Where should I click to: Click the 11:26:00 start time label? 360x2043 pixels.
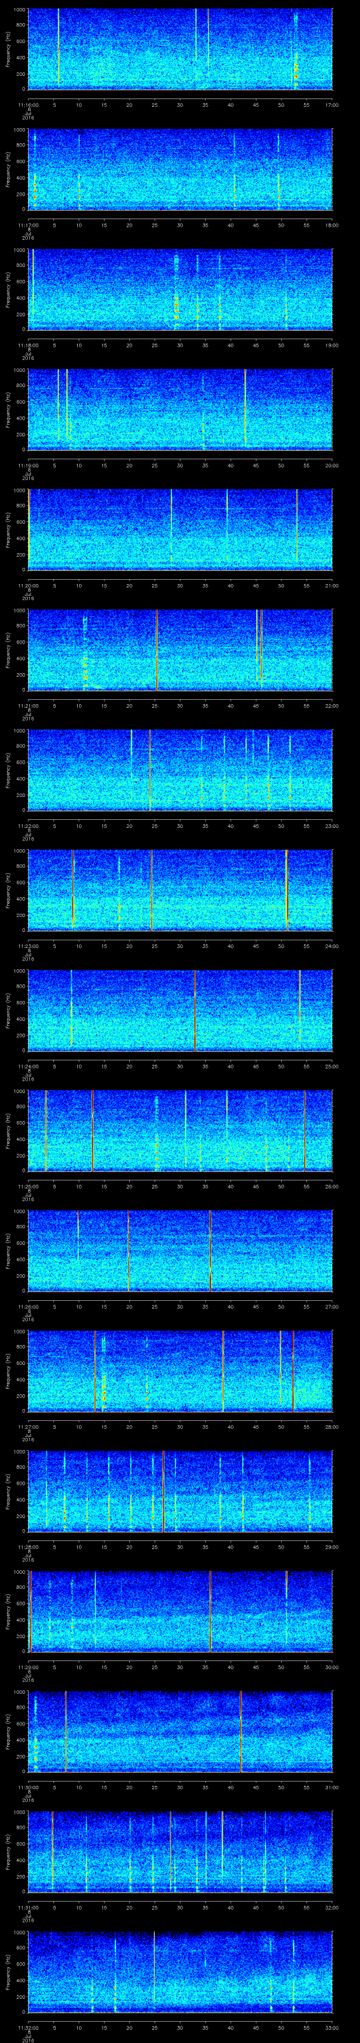coord(28,1306)
